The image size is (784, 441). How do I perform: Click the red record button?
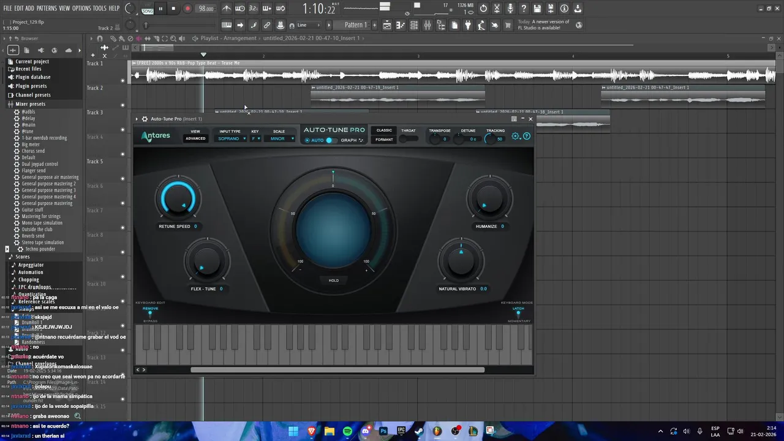pyautogui.click(x=187, y=9)
